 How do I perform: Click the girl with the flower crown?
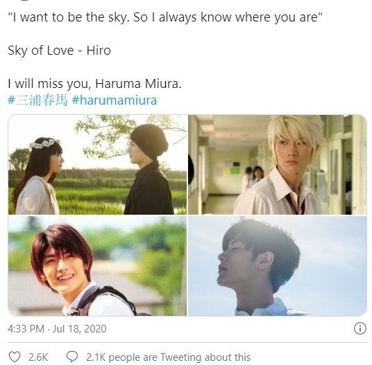37,176
